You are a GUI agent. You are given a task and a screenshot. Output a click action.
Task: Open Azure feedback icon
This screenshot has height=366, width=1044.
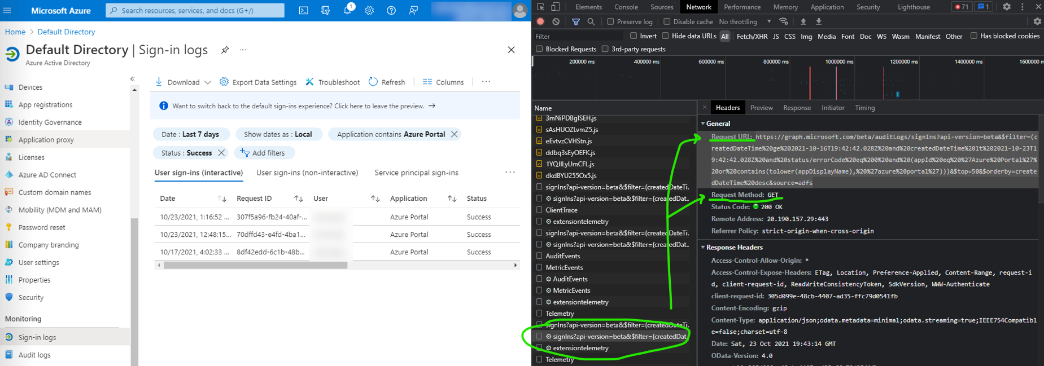click(413, 11)
